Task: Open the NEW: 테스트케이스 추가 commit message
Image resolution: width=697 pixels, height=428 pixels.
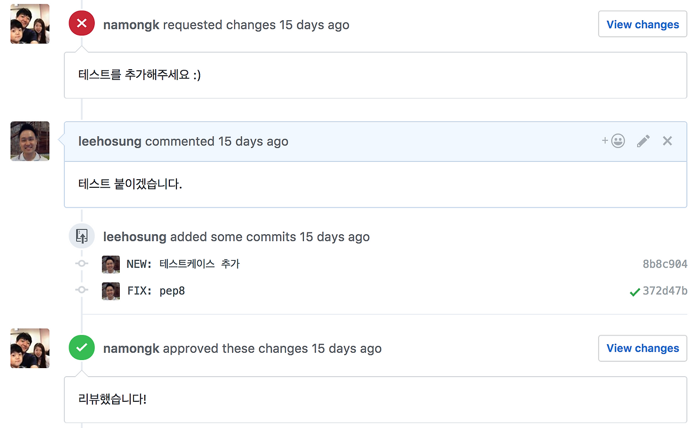Action: tap(183, 264)
